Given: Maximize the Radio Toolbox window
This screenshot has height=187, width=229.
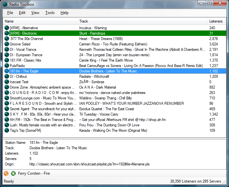Looking at the screenshot, I should coord(209,3).
